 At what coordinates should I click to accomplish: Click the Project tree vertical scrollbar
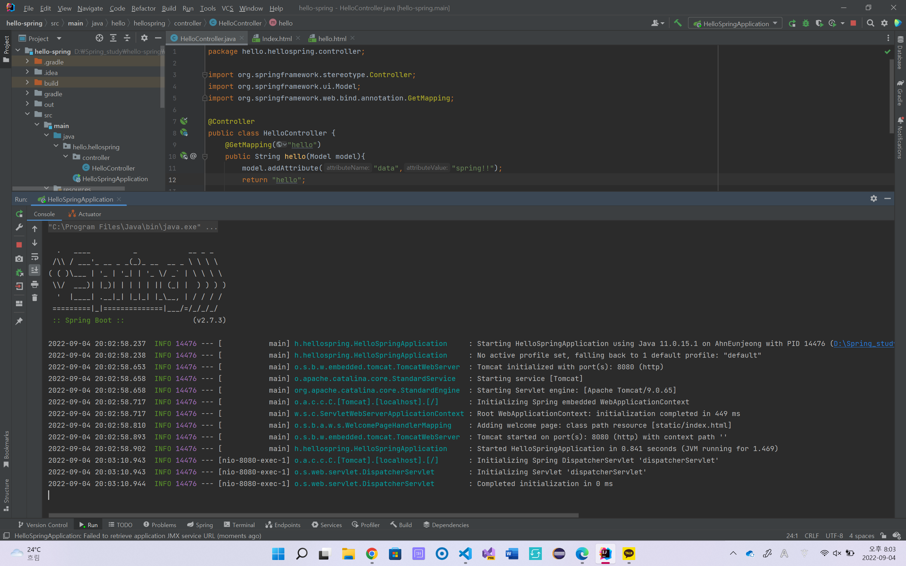(162, 77)
